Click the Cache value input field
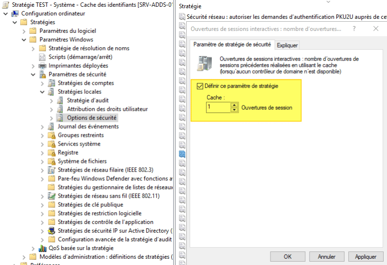 coord(219,107)
